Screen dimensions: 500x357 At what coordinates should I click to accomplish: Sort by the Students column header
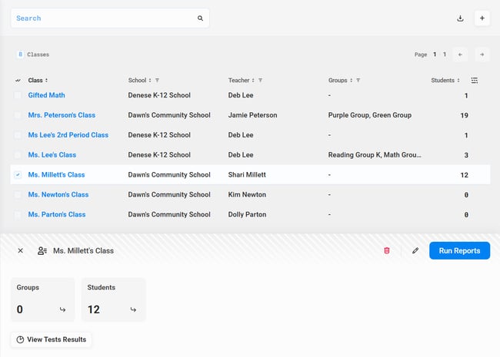click(x=445, y=80)
